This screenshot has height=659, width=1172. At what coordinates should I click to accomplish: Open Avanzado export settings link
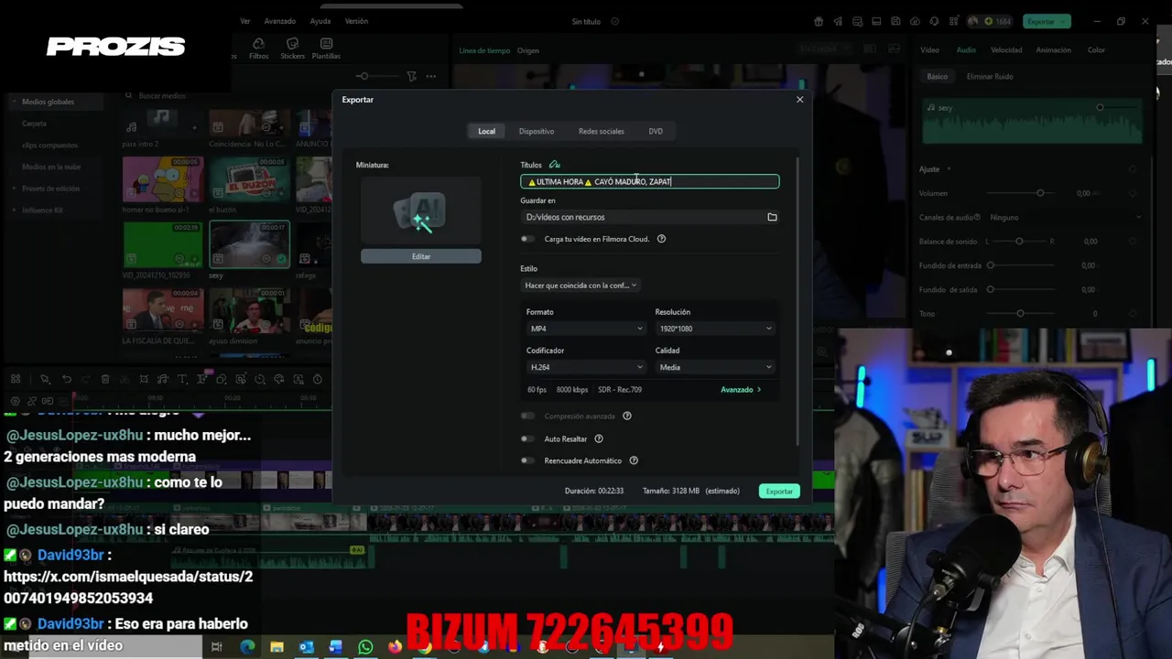point(741,390)
